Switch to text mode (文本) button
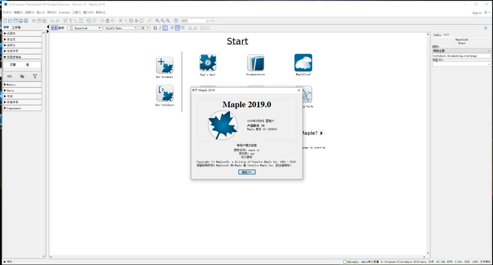 click(x=54, y=28)
